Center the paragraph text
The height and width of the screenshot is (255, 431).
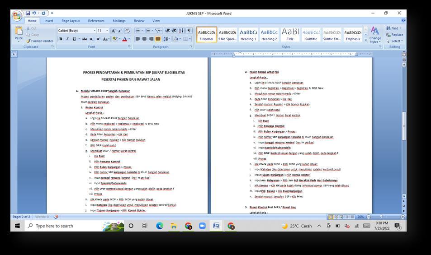pos(144,39)
